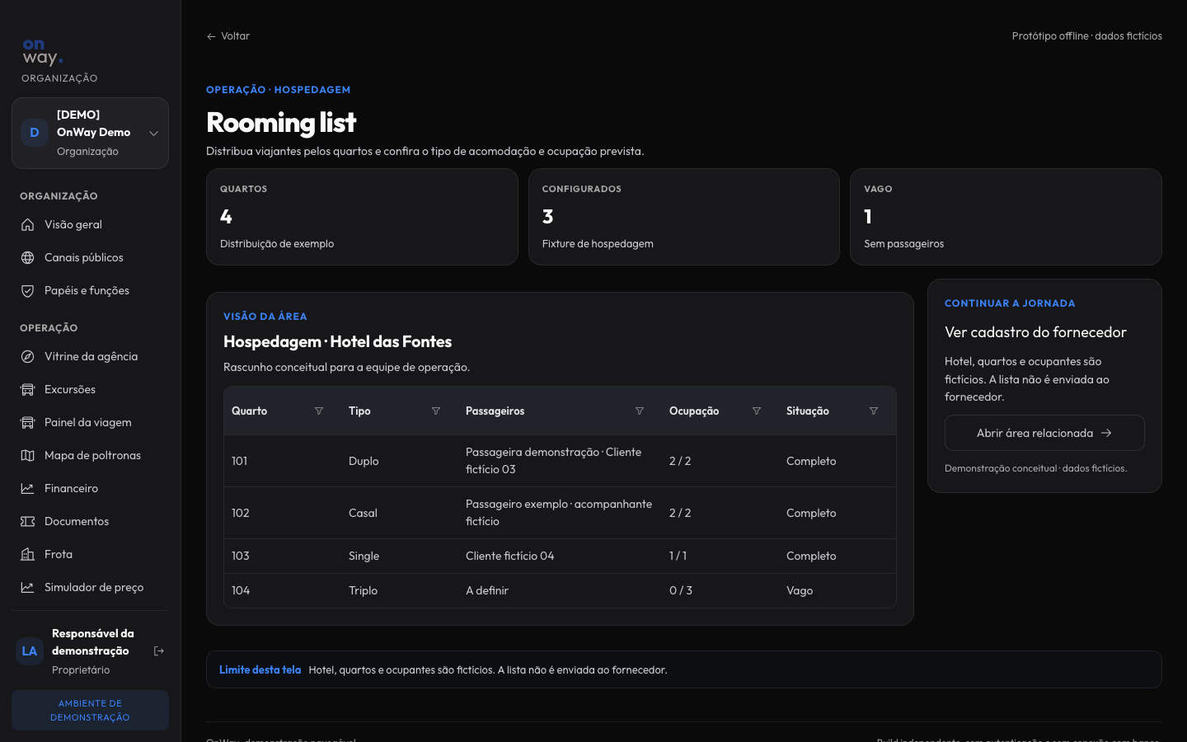This screenshot has height=742, width=1187.
Task: Open Simulador de preço
Action: point(90,587)
